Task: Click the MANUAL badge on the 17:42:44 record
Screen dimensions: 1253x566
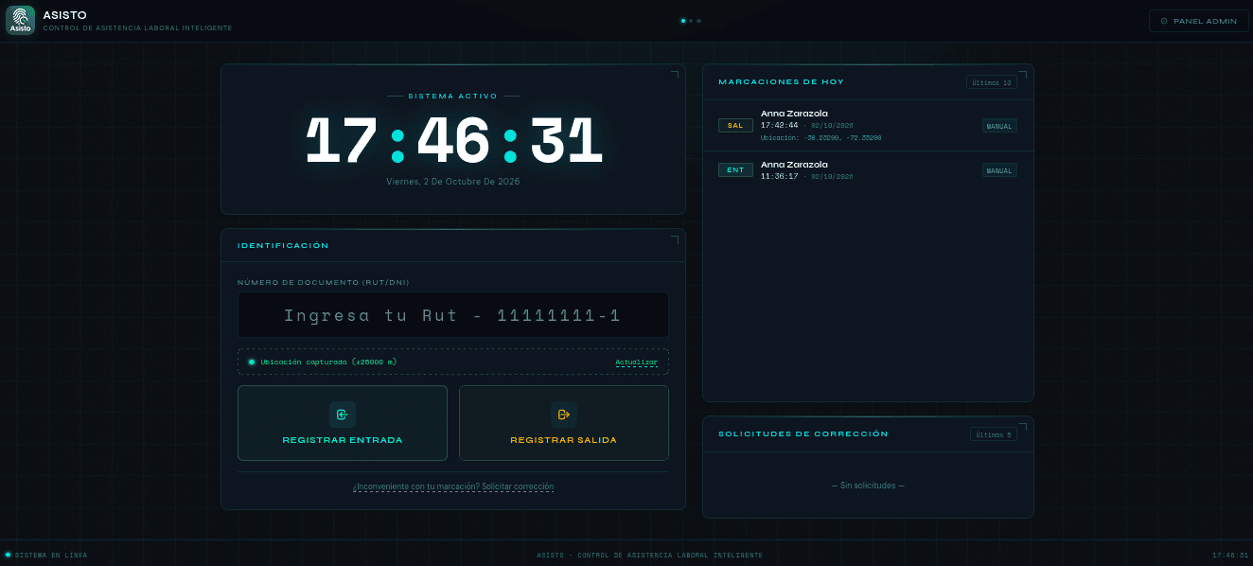Action: [x=999, y=126]
